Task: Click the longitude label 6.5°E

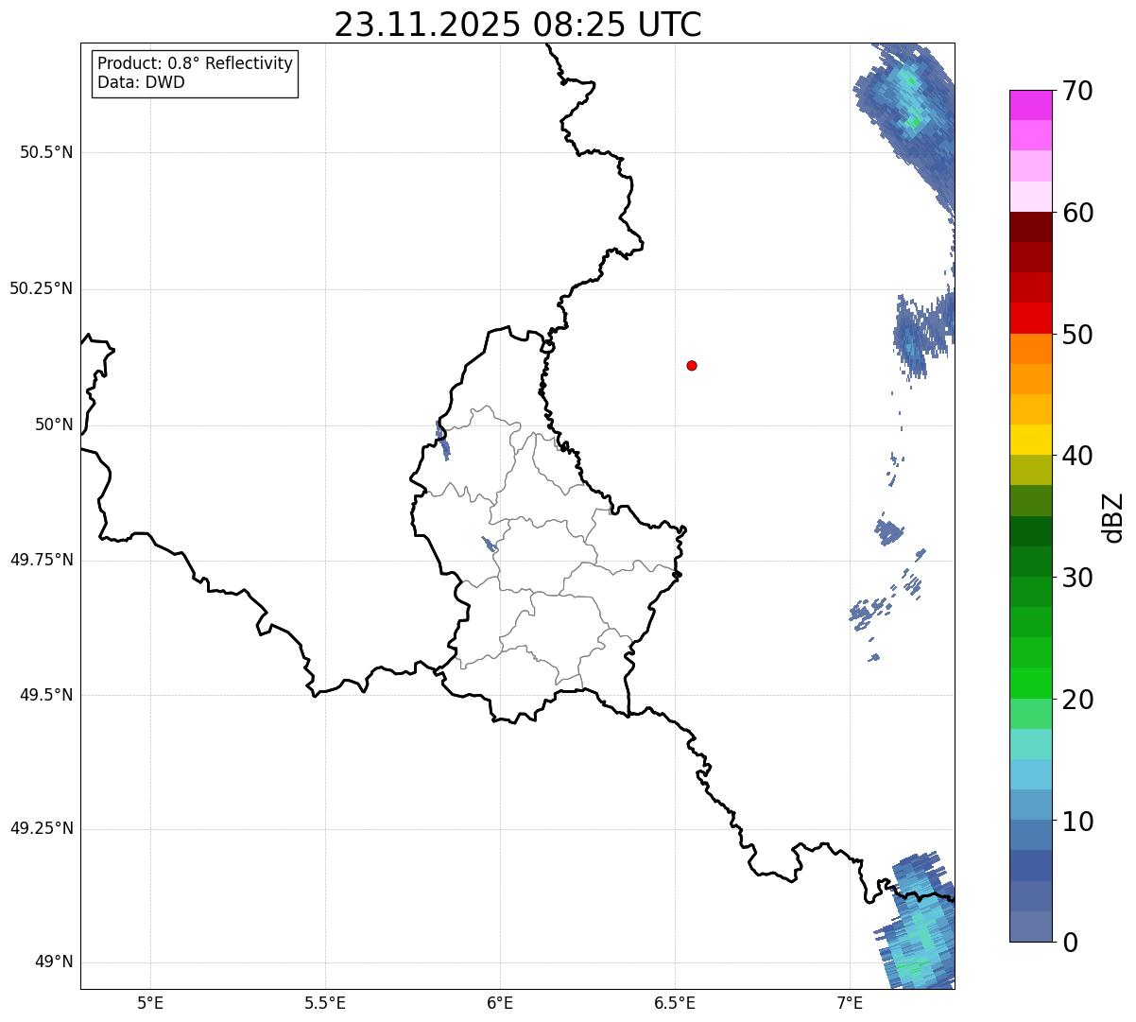Action: 675,1002
